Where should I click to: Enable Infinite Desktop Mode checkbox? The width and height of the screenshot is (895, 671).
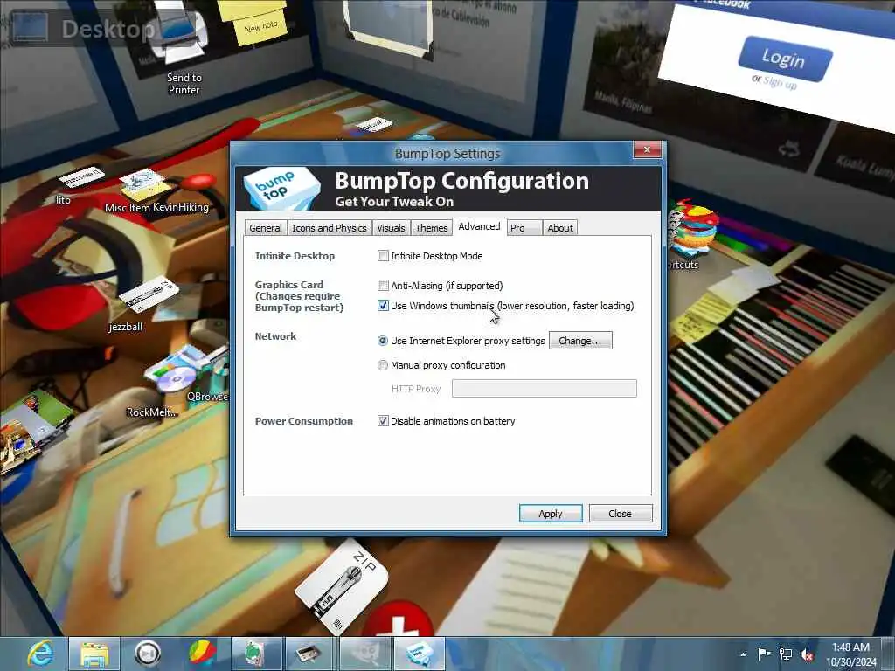tap(383, 256)
